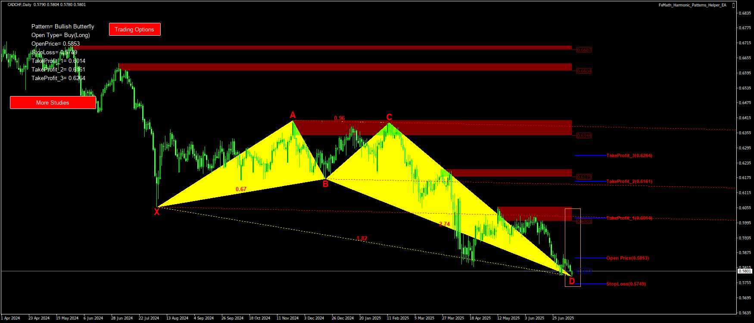Click the current price 0.5801 axis tag
Viewport: 754px width, 323px height.
(x=745, y=271)
